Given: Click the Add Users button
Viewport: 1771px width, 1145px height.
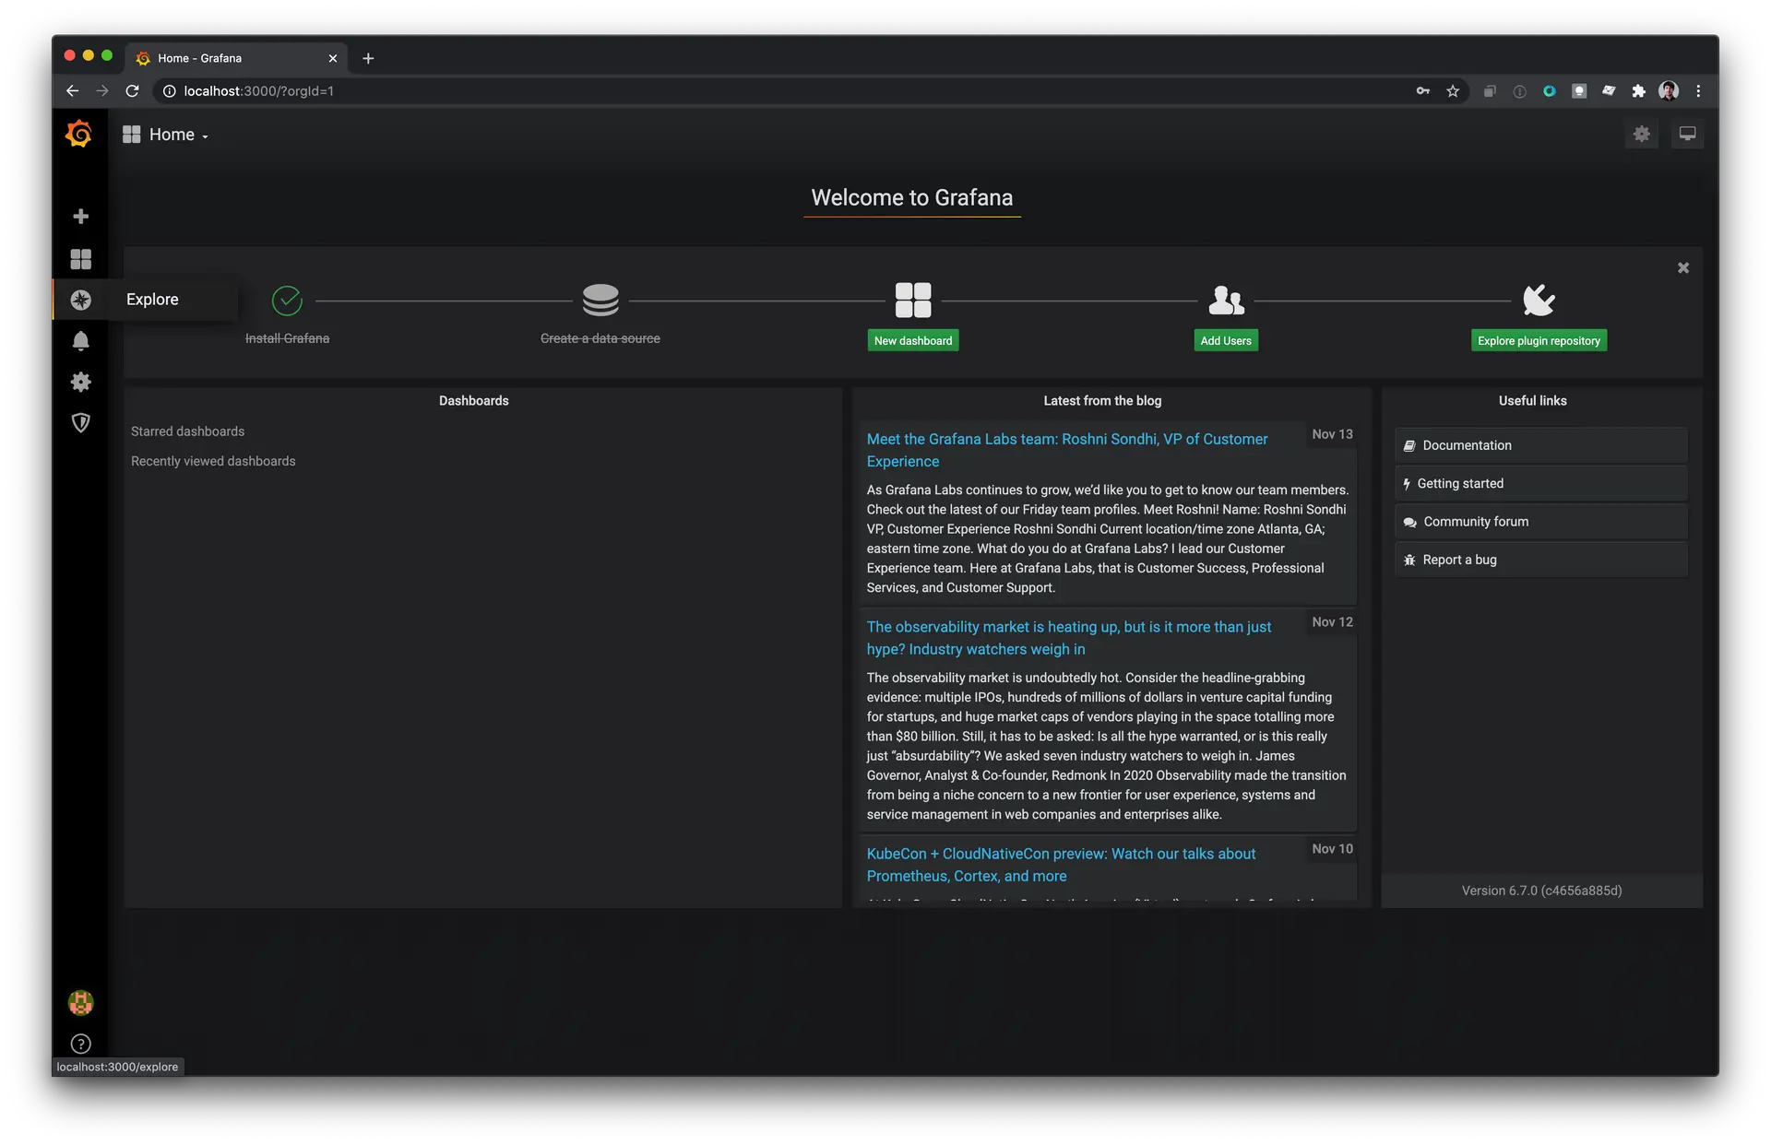Looking at the screenshot, I should tap(1226, 340).
